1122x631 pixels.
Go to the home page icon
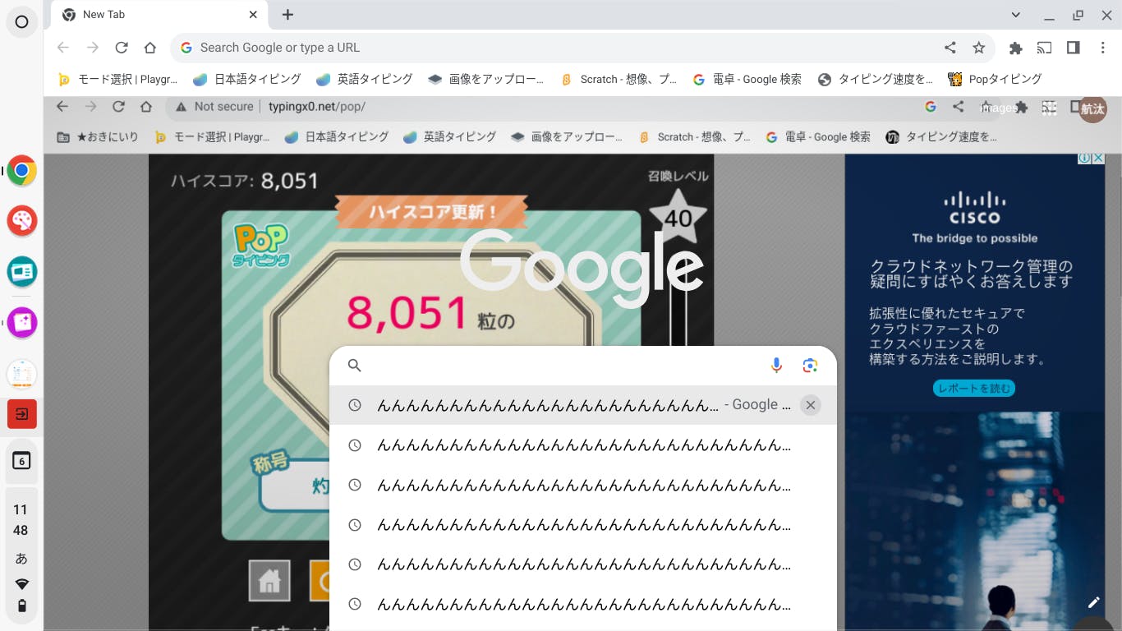[149, 48]
